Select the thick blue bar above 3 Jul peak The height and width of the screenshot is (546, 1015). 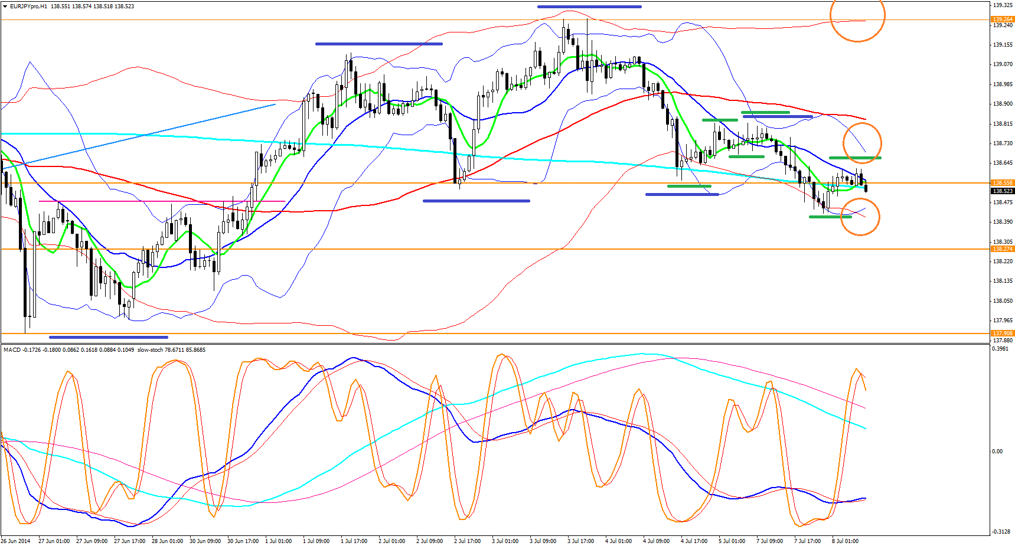pos(589,7)
